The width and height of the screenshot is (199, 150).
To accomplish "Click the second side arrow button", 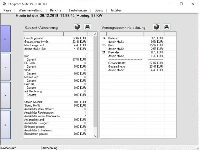I will (x=5, y=67).
